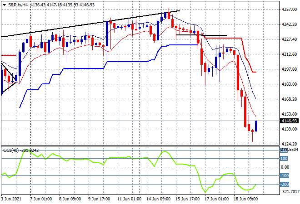The image size is (300, 204).
Task: Click time axis label 8 Jun 09:00
Action: [x=70, y=199]
